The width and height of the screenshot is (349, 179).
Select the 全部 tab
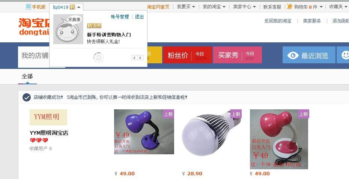pos(27,77)
